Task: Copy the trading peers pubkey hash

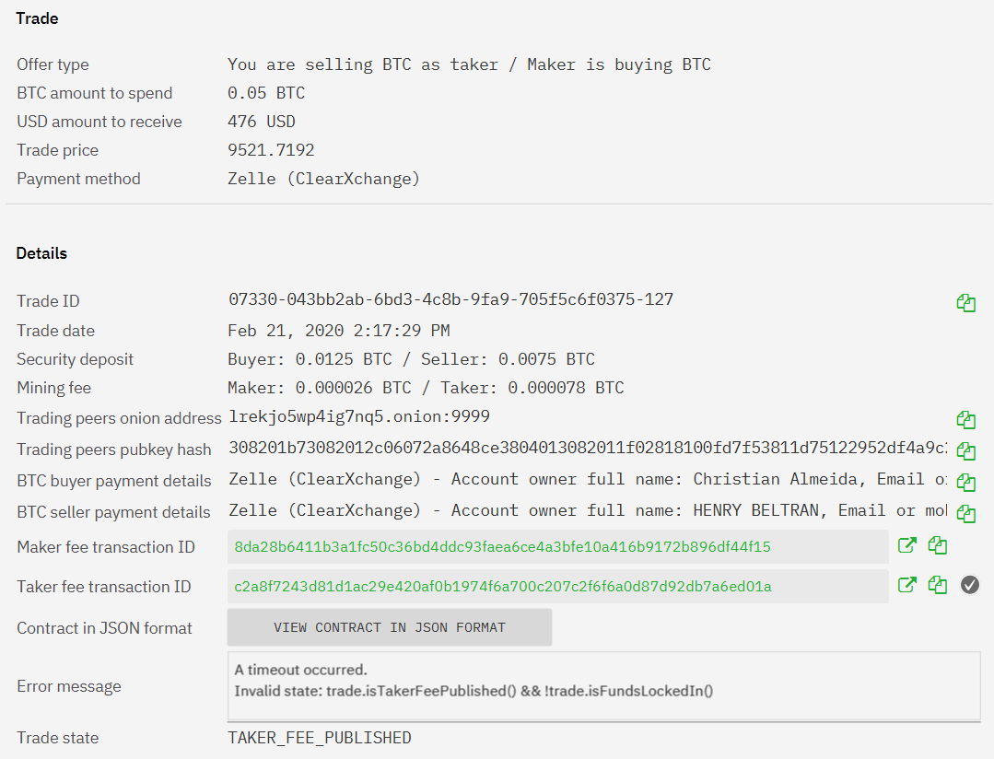Action: tap(965, 451)
